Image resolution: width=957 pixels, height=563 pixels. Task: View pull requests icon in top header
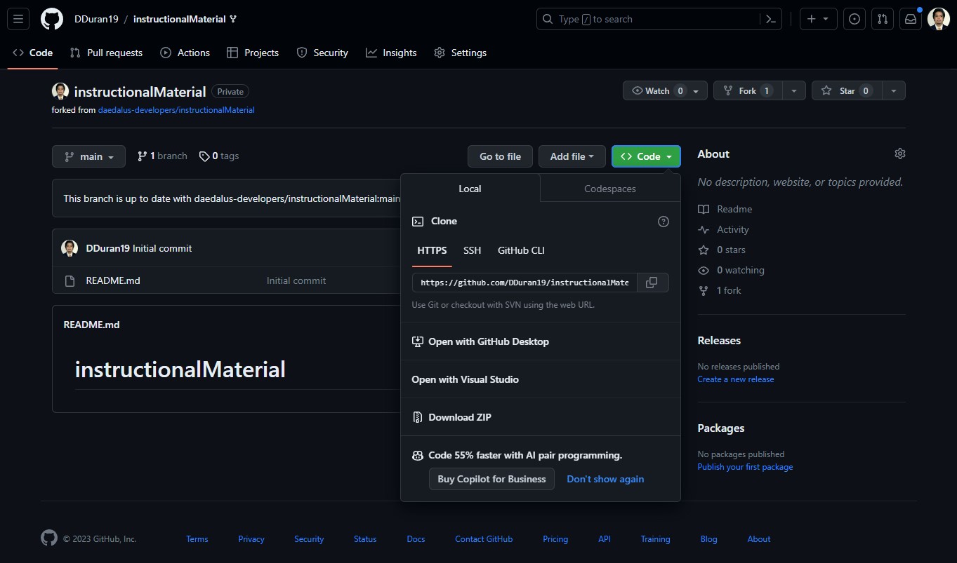882,19
